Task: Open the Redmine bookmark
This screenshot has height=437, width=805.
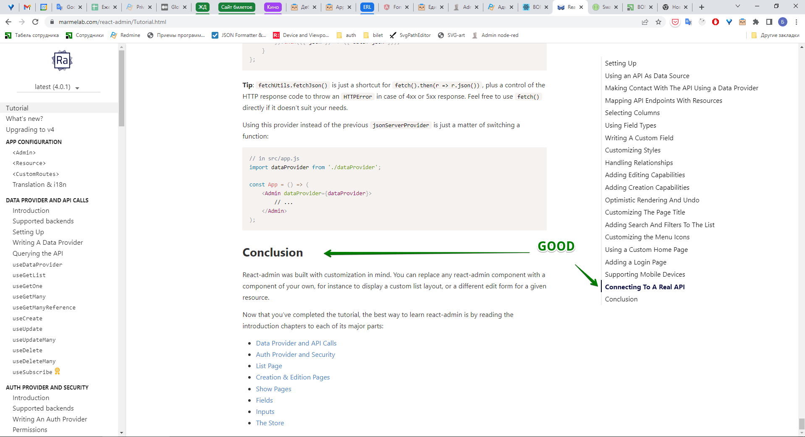Action: click(125, 35)
